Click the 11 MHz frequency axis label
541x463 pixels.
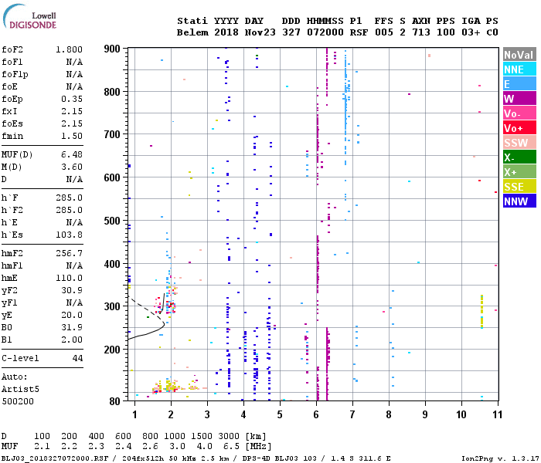[x=497, y=414]
